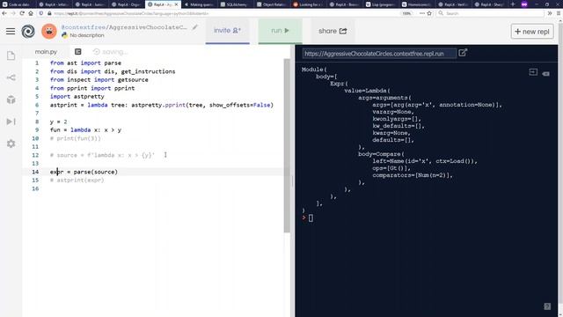This screenshot has width=563, height=317.
Task: Click 'value=Lambda(' in console output
Action: tap(367, 91)
